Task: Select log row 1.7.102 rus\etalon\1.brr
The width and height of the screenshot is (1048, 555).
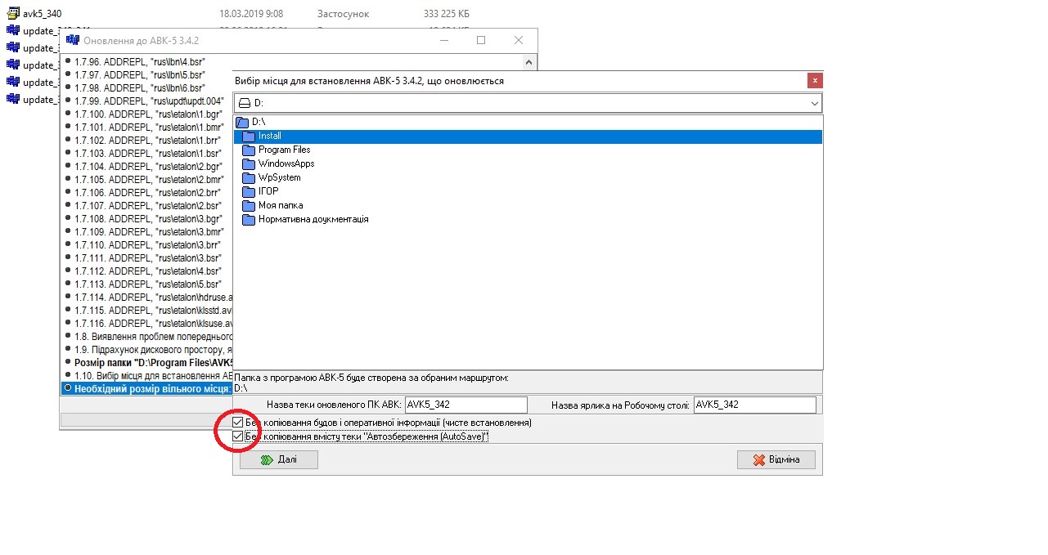Action: point(147,140)
